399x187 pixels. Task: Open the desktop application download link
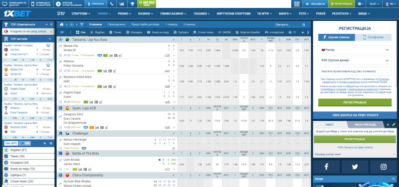[x=14, y=4]
